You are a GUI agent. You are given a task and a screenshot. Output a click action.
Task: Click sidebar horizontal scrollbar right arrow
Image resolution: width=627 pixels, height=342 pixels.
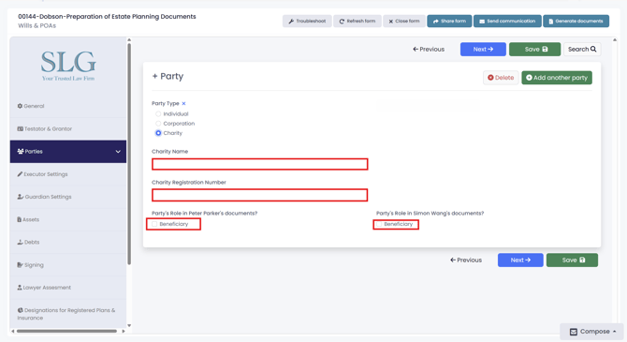tap(124, 331)
